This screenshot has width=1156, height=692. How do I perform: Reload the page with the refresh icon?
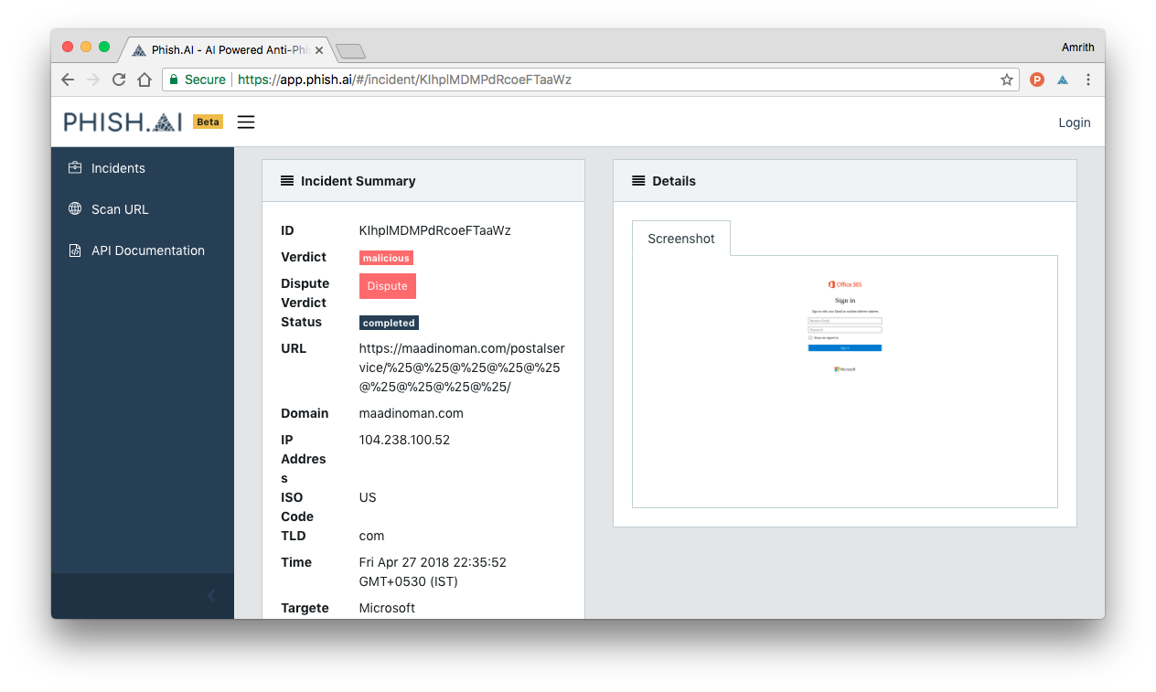click(118, 80)
